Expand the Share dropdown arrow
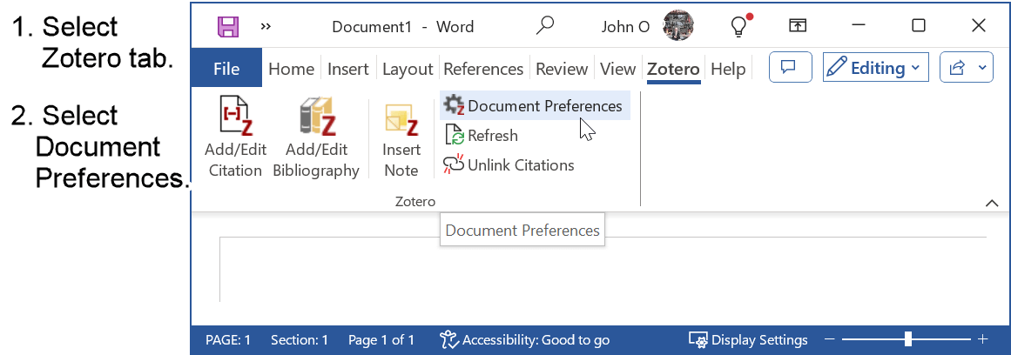This screenshot has width=1011, height=355. coord(982,67)
